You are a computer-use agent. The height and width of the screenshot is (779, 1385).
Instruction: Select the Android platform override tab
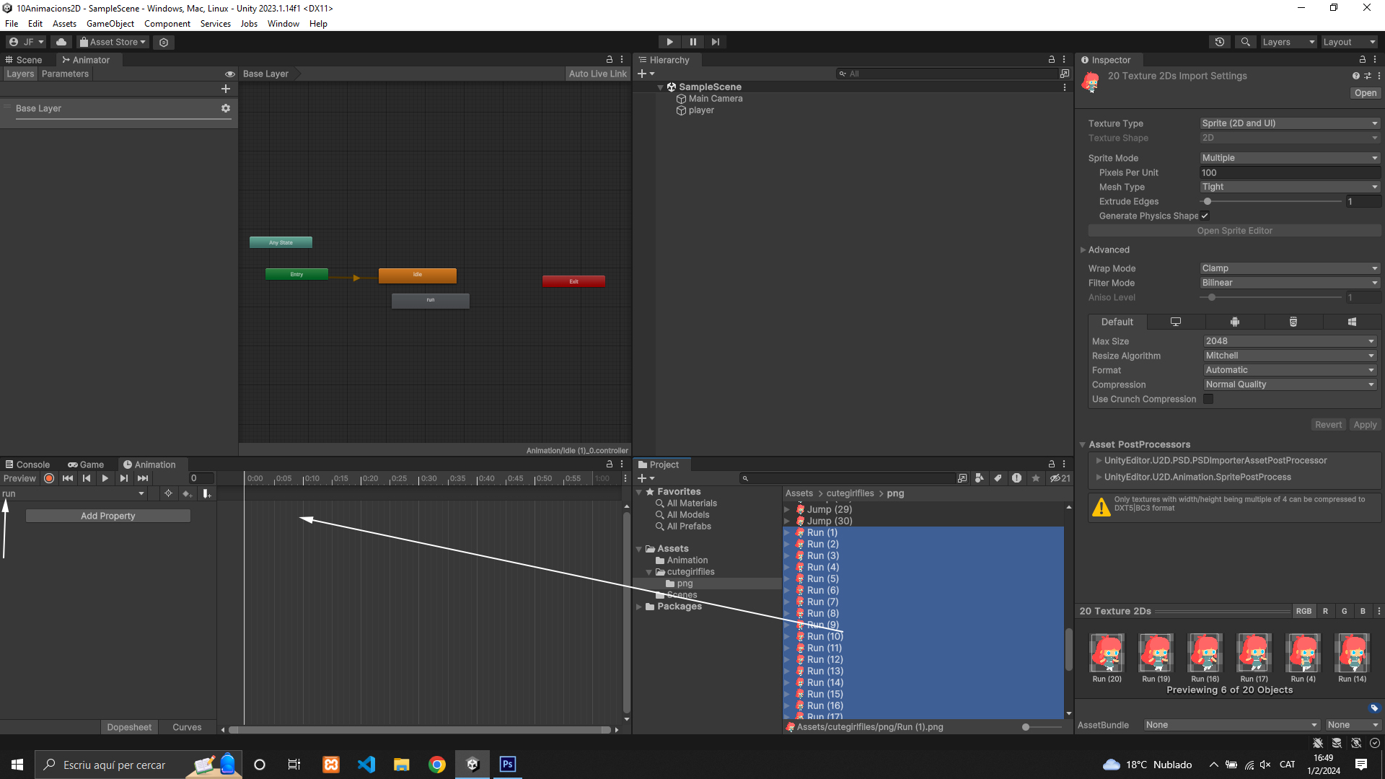[x=1234, y=322]
